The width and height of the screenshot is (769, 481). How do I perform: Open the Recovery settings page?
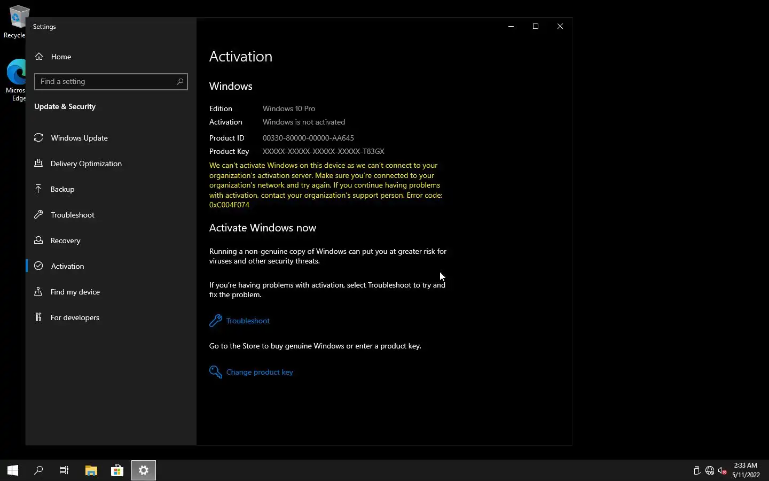pyautogui.click(x=111, y=240)
